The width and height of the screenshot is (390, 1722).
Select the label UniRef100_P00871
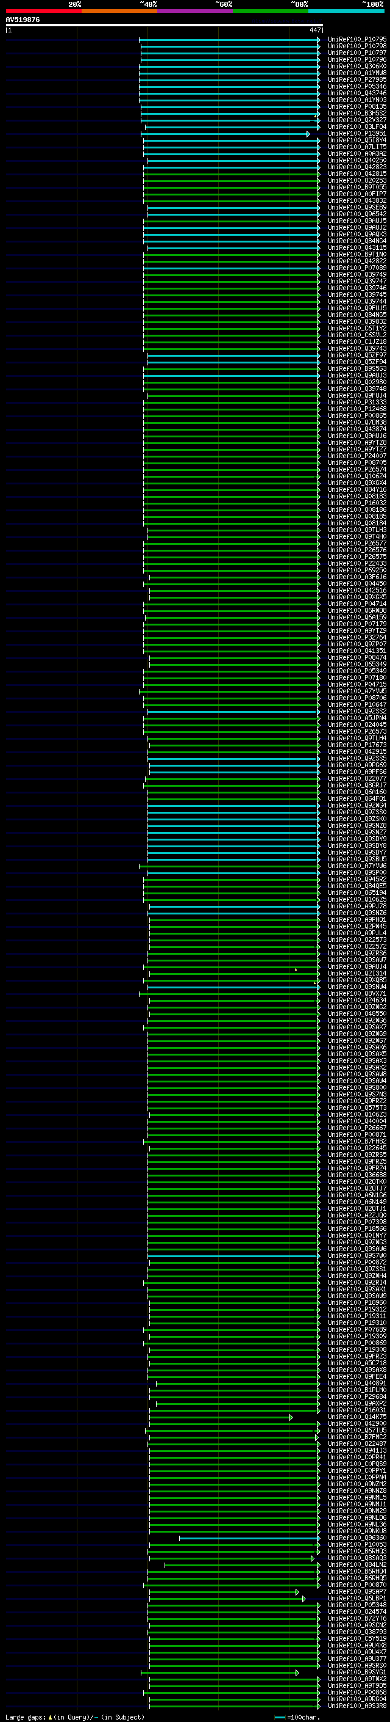pos(357,1134)
